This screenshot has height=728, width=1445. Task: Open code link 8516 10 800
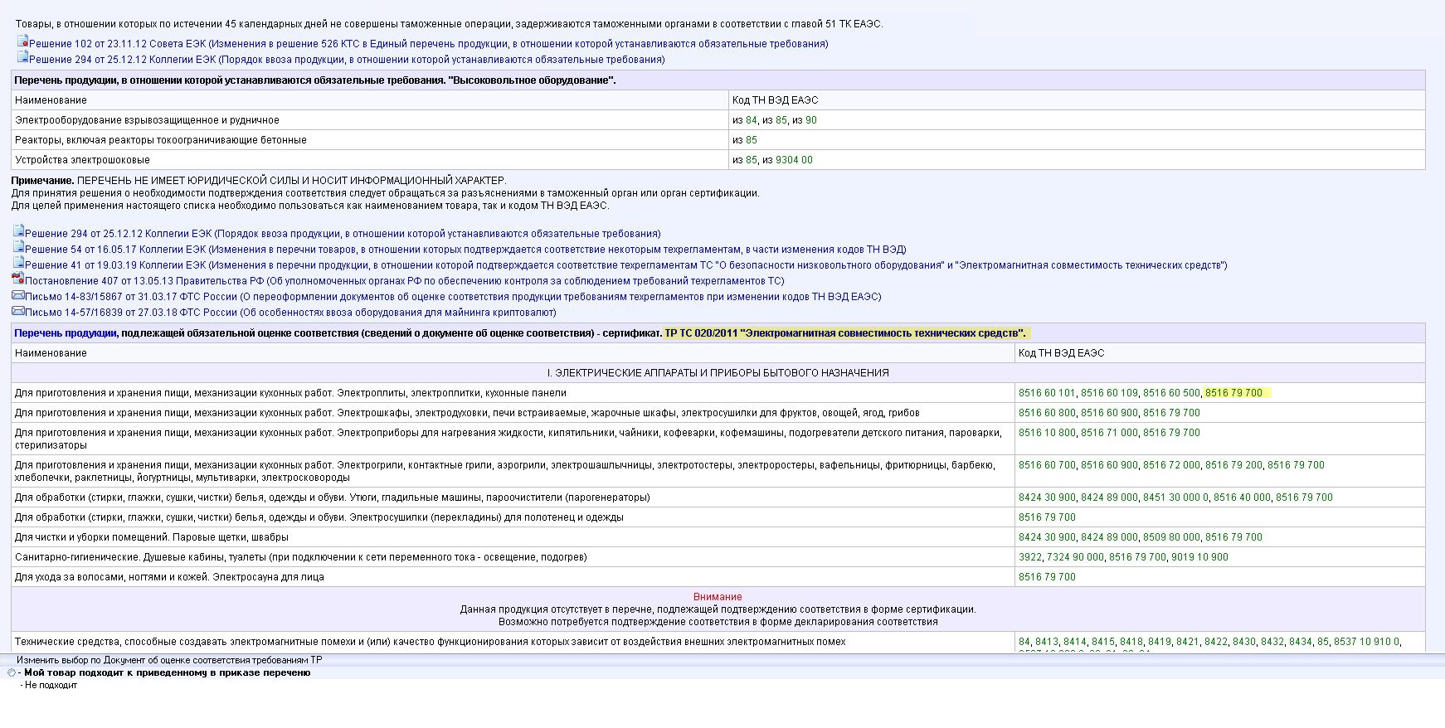point(1047,433)
